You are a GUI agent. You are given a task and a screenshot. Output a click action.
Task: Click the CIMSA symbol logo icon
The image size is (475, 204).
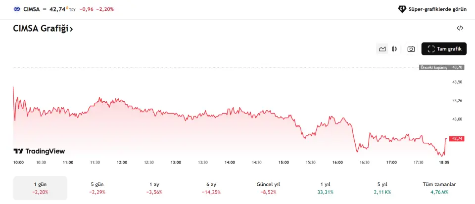point(17,9)
